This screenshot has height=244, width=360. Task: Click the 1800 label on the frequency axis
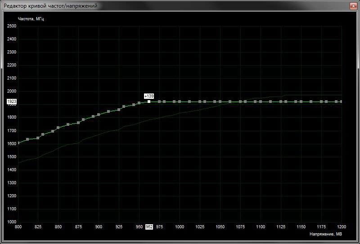12,117
